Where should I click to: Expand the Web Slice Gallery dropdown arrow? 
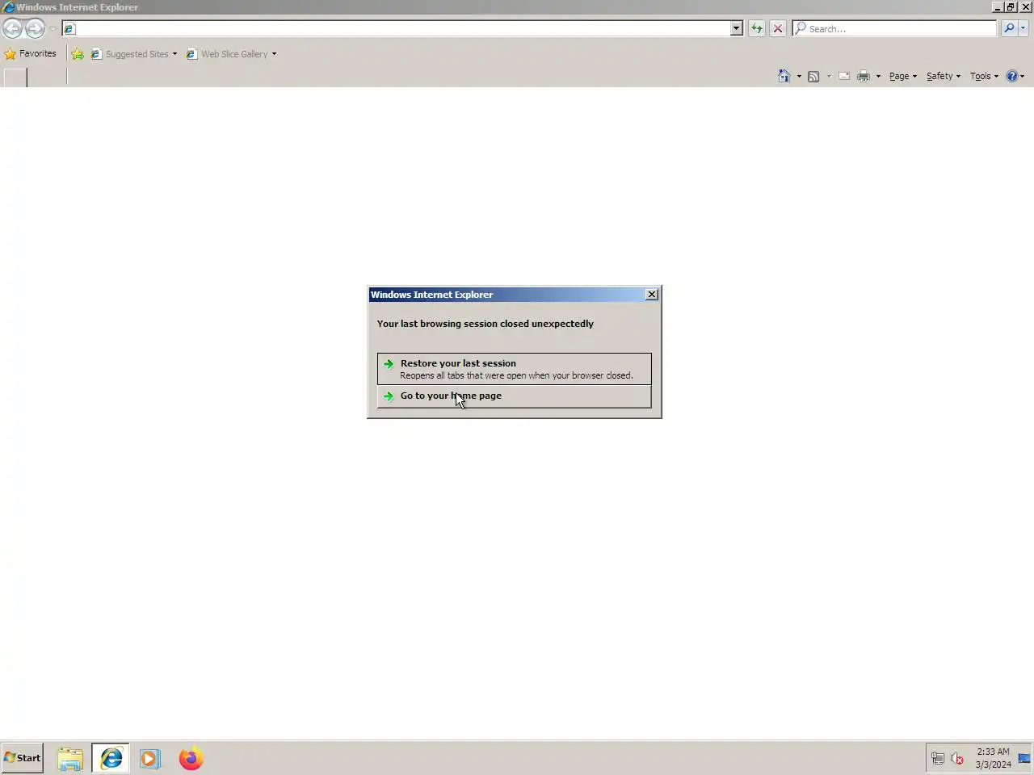pos(274,54)
